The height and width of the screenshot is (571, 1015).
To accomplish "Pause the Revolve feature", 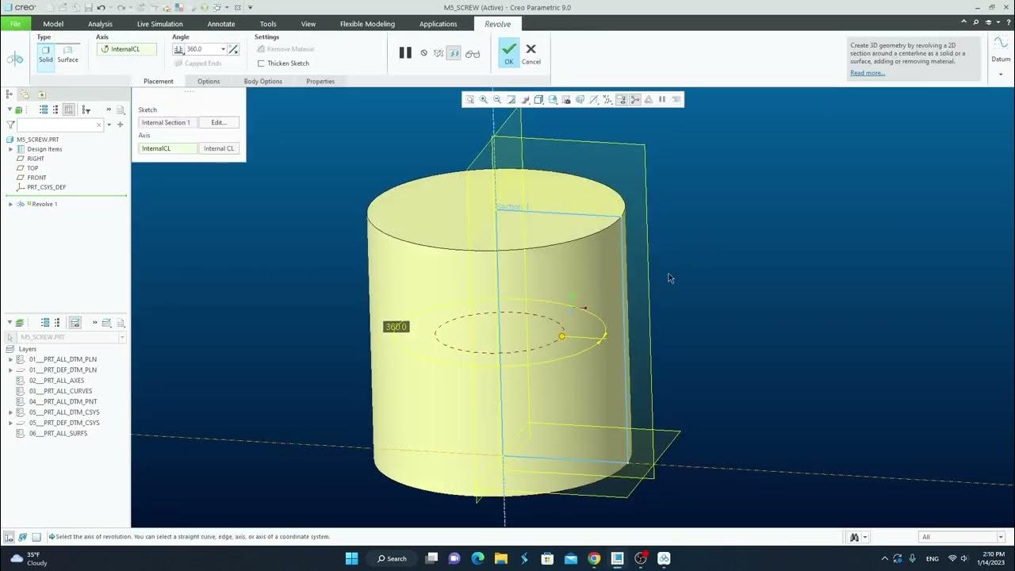I will point(405,53).
